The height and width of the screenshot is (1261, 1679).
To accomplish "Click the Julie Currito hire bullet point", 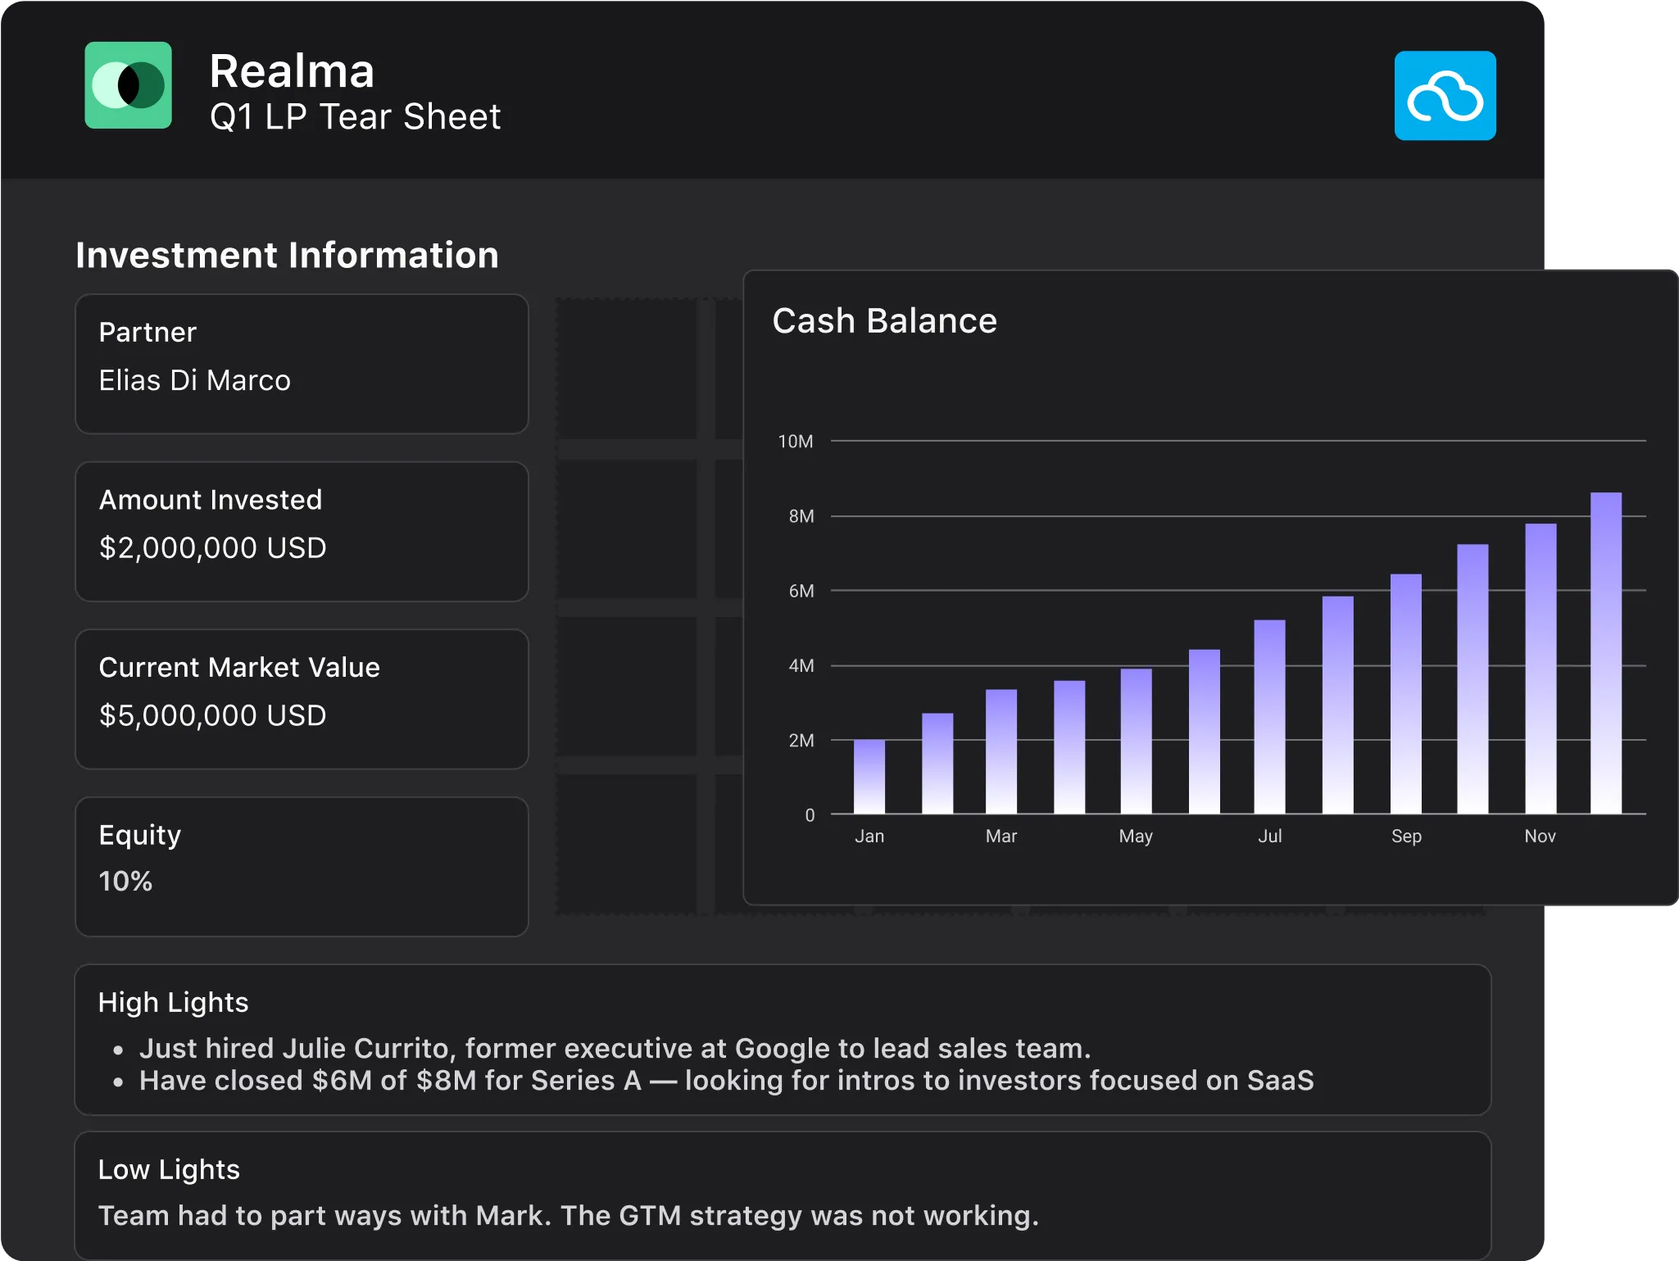I will [615, 1048].
